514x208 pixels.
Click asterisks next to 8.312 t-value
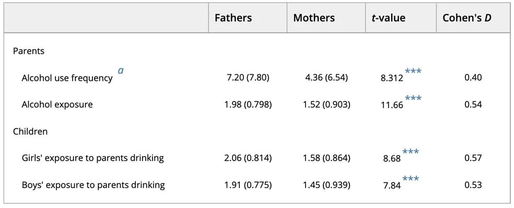click(x=413, y=71)
